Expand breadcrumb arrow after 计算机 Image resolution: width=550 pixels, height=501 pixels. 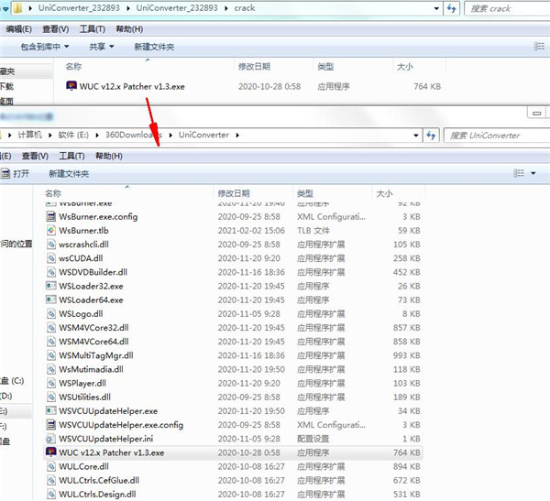coord(50,135)
